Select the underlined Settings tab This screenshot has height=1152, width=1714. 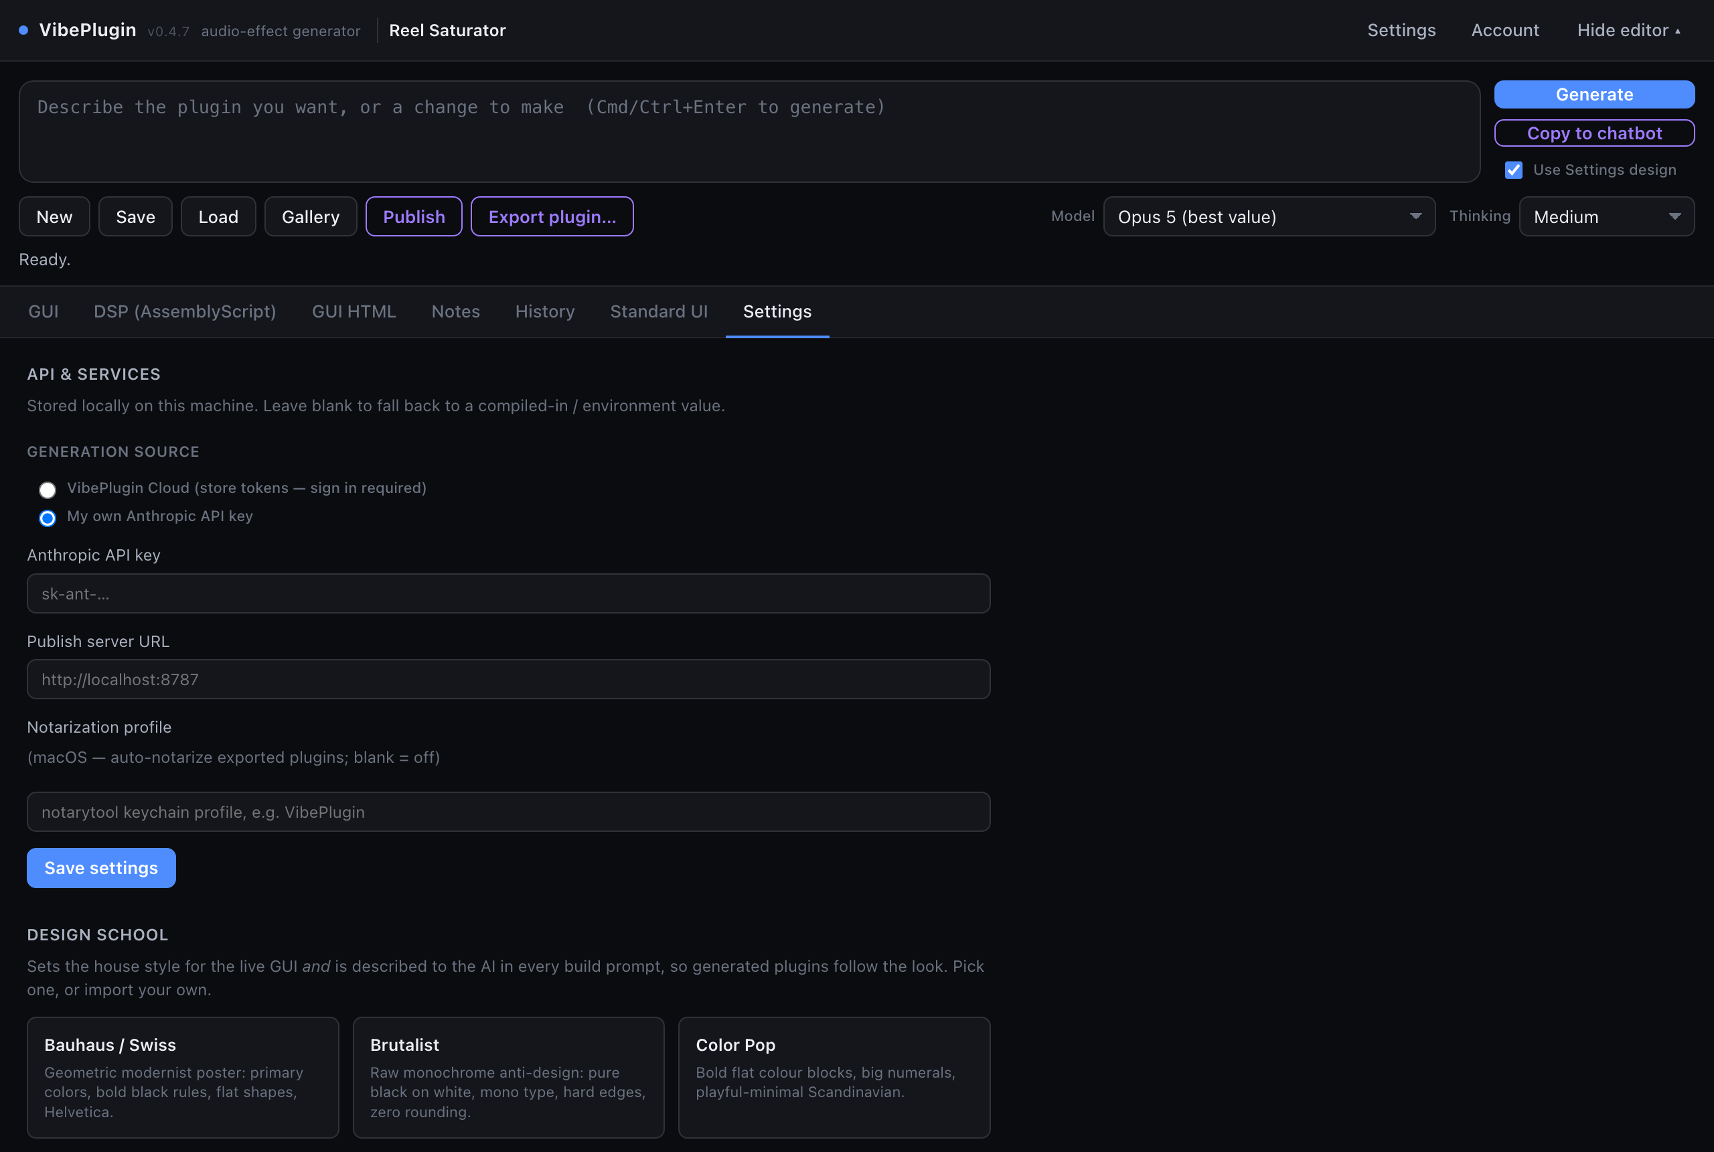pyautogui.click(x=777, y=311)
